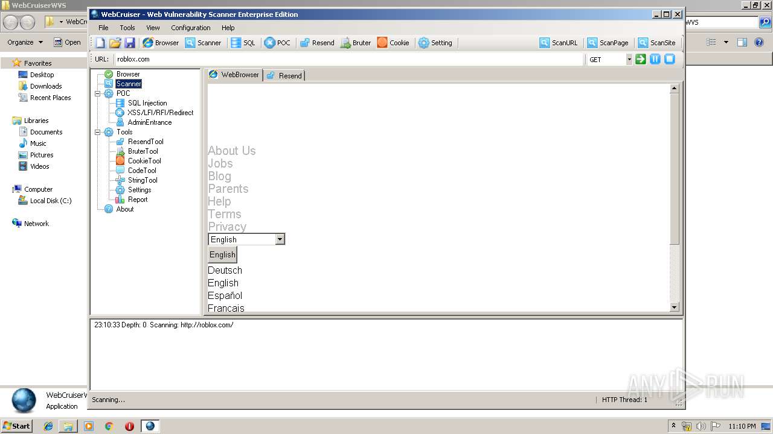Image resolution: width=773 pixels, height=434 pixels.
Task: Open the Help menu
Action: pos(228,28)
